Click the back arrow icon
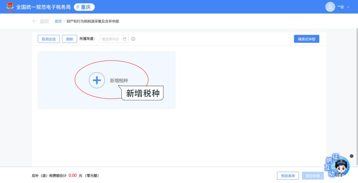 coord(35,21)
